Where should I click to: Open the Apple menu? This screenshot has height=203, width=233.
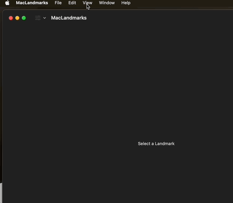tap(7, 3)
